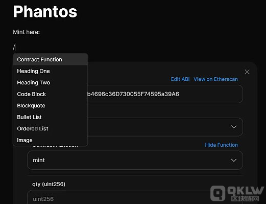Open the Edit ABI link

180,79
